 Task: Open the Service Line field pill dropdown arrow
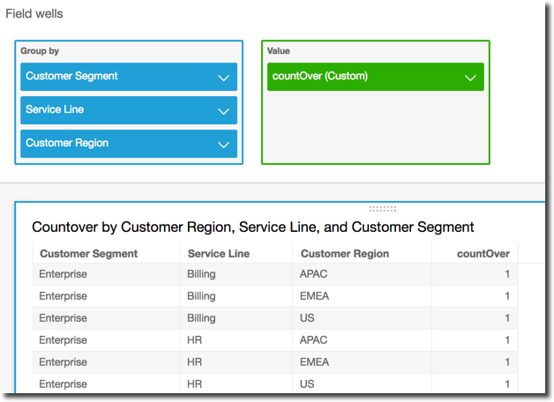pyautogui.click(x=223, y=111)
